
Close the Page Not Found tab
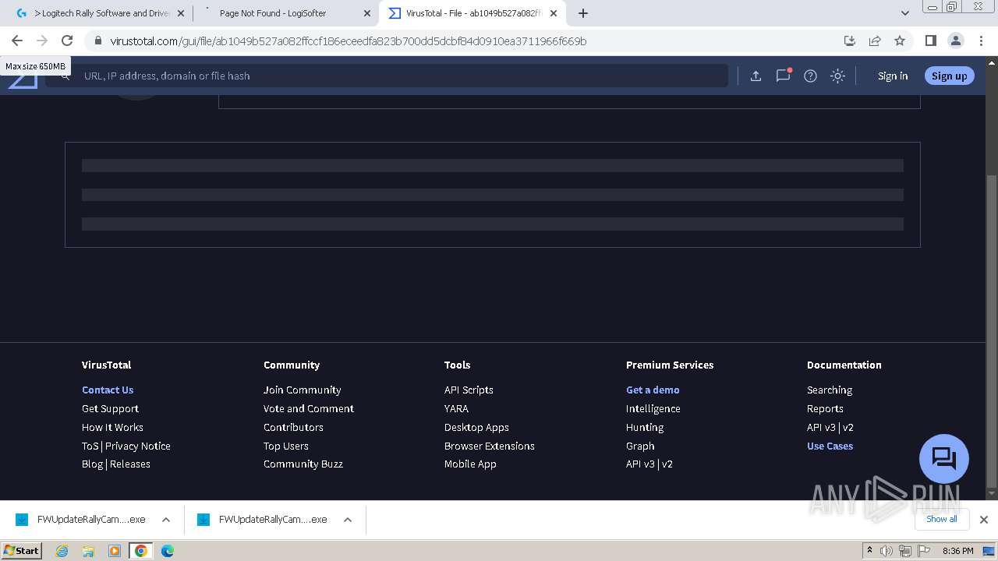coord(367,13)
